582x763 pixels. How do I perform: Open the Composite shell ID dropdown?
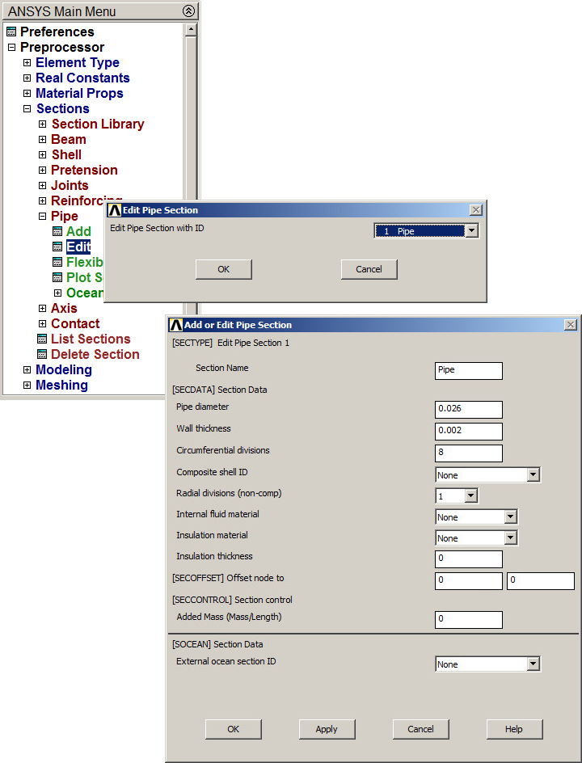(533, 475)
